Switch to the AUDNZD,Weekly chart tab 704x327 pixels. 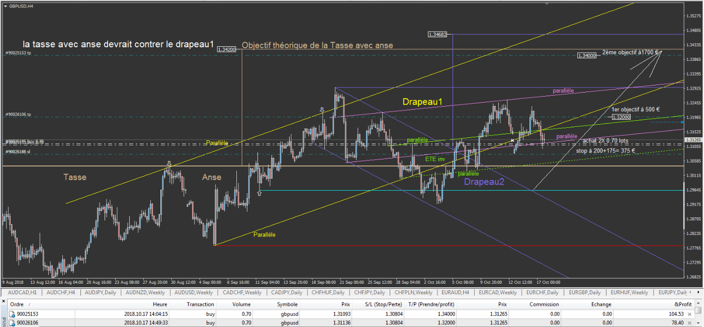pos(146,292)
